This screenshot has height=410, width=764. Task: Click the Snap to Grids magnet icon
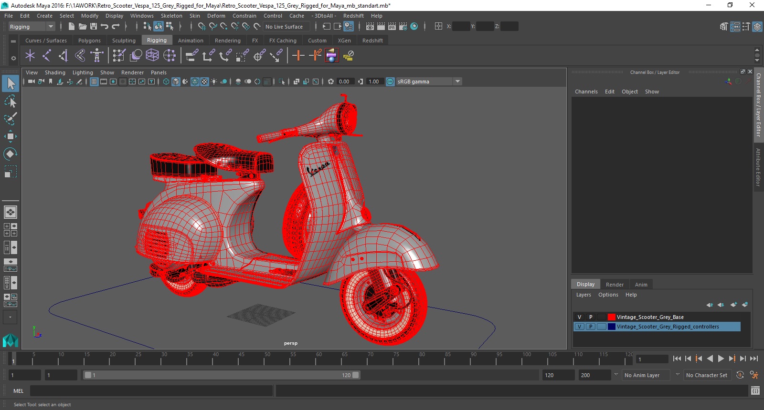point(202,27)
